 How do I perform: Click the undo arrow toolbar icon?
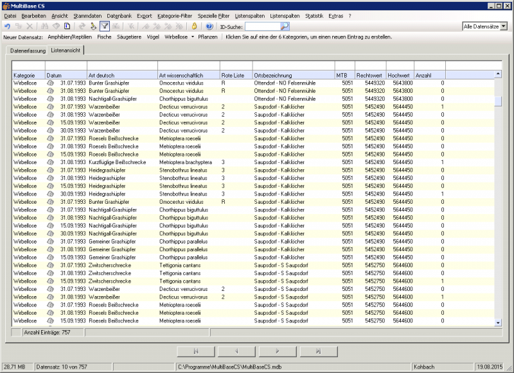[7, 26]
